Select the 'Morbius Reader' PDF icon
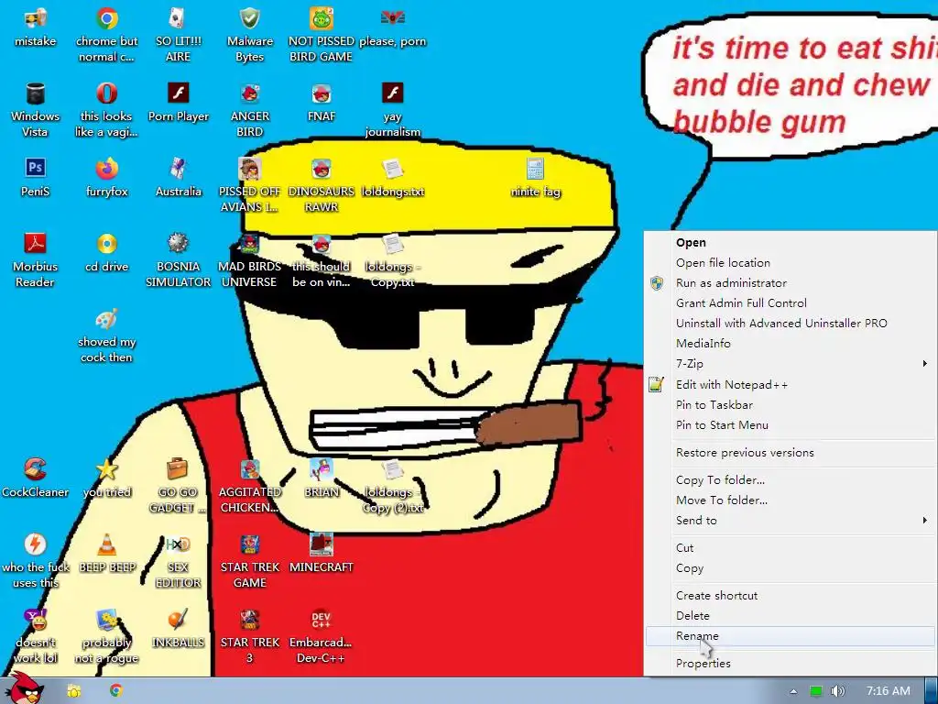 [x=35, y=260]
